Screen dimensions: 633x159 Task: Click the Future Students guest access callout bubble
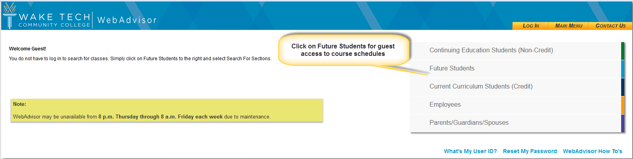pos(343,50)
